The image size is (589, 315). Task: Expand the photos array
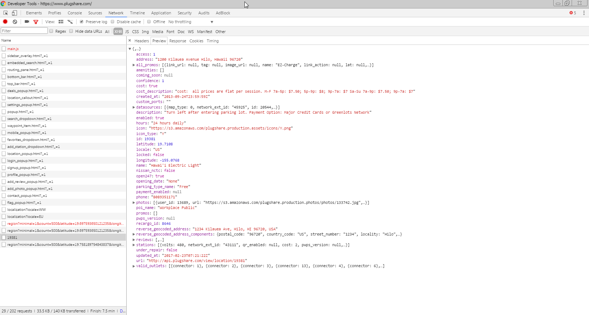click(134, 203)
